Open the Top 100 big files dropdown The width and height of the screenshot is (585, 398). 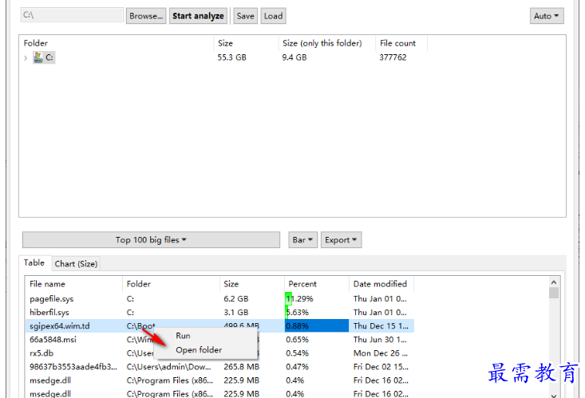pos(151,240)
